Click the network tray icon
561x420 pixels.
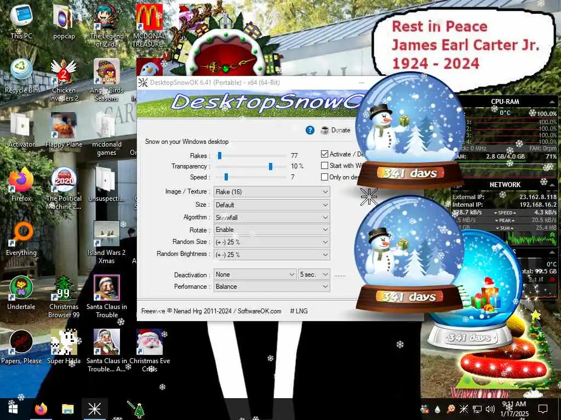[477, 409]
